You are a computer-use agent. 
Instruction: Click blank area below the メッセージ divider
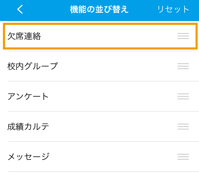coord(99,176)
